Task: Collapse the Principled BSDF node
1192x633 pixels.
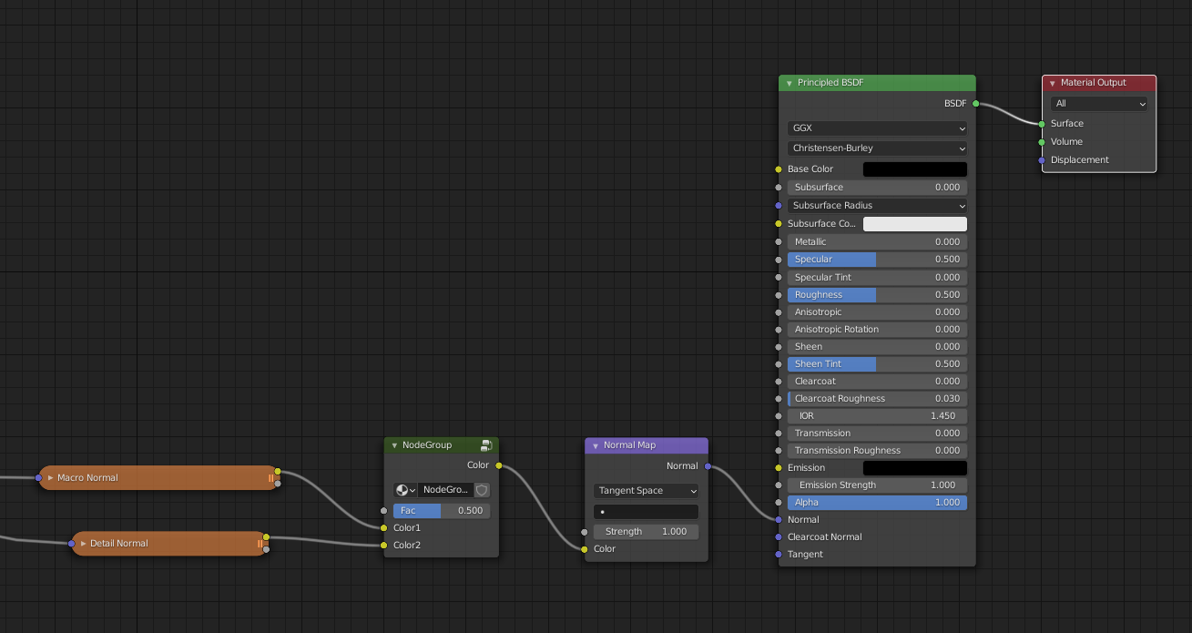Action: tap(790, 83)
